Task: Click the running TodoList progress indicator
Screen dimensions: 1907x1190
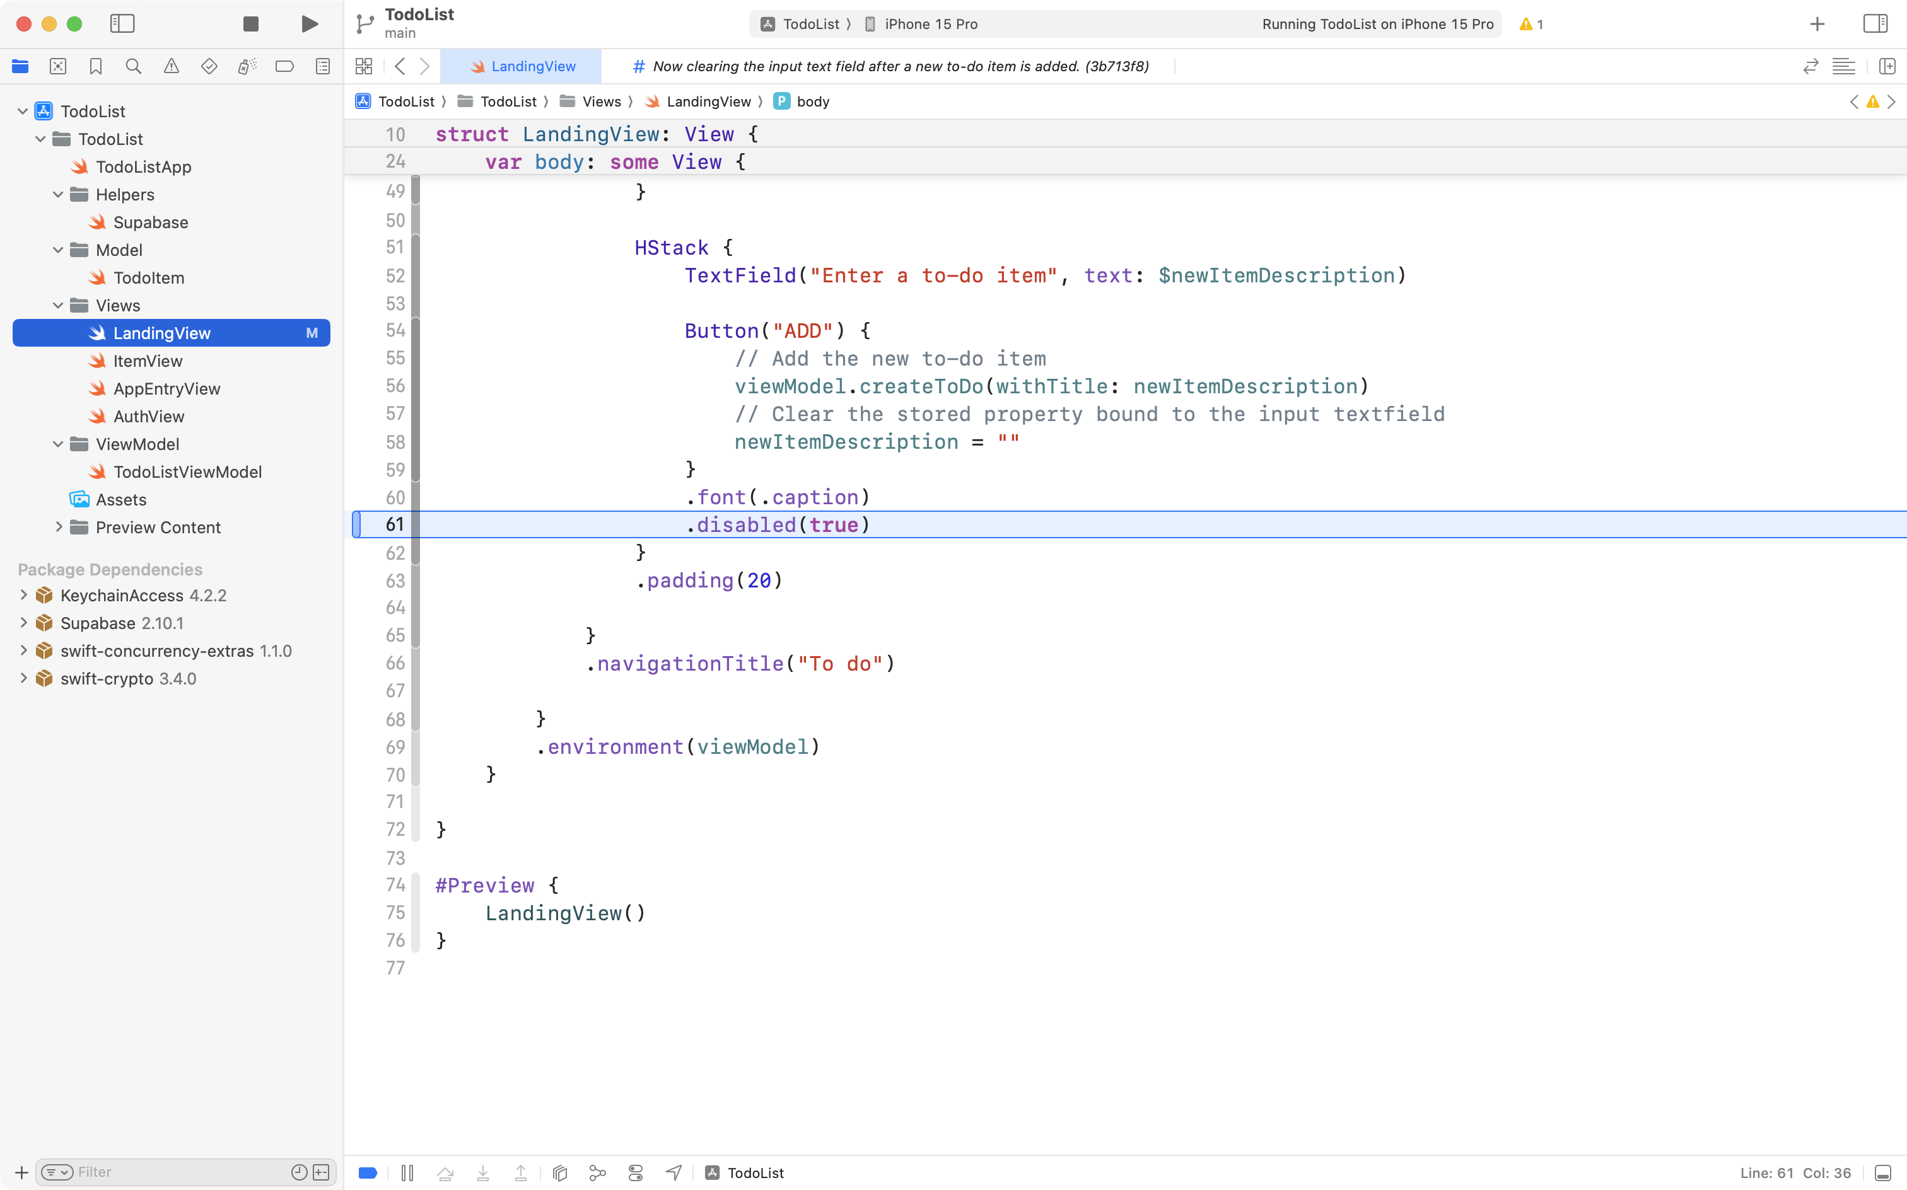Action: click(1378, 23)
